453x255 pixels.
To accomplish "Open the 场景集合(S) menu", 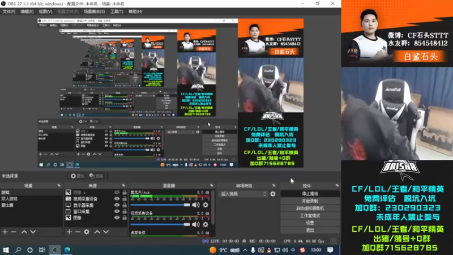I will [94, 11].
